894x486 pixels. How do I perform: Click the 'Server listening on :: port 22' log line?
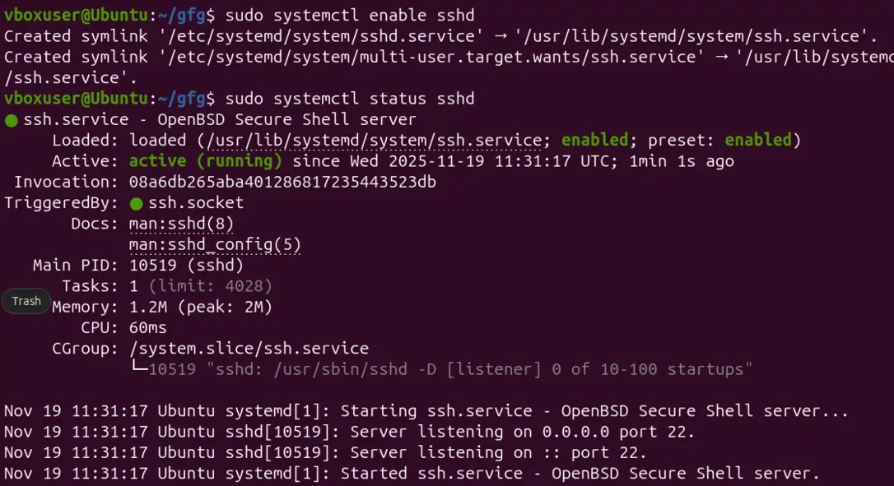[325, 452]
